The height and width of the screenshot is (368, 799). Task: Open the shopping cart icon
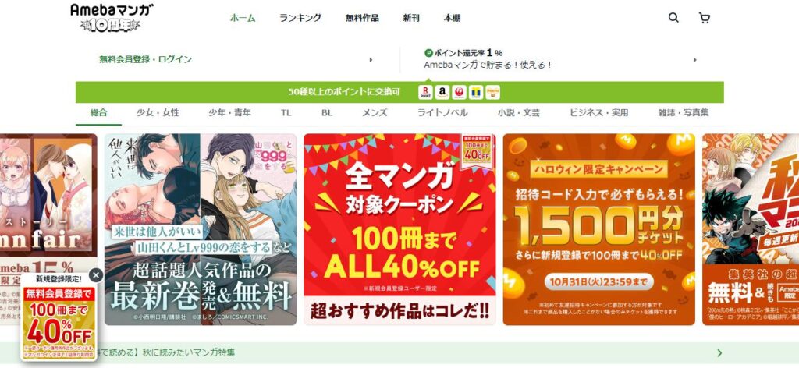(705, 19)
